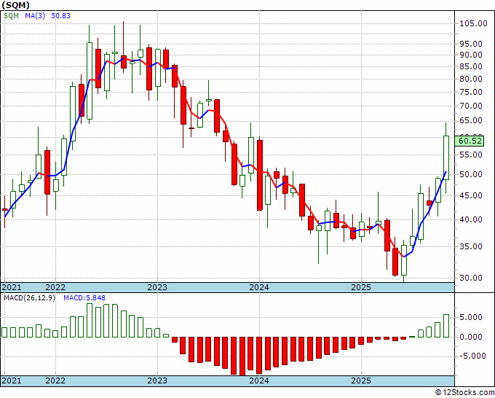Click 2025 on the MACD panel timeline
The width and height of the screenshot is (495, 398).
[361, 381]
